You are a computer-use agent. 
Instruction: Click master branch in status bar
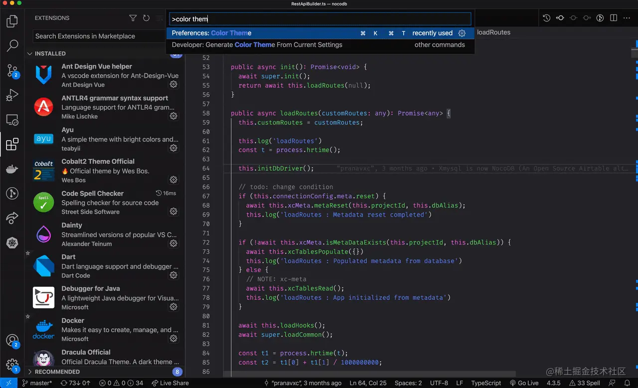click(x=37, y=383)
